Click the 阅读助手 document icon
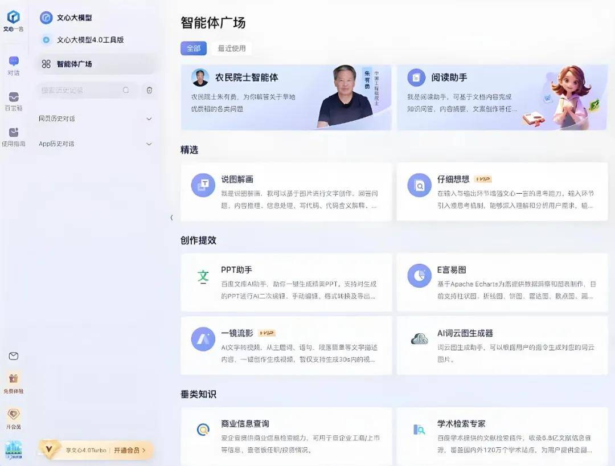The image size is (615, 466). click(x=416, y=77)
